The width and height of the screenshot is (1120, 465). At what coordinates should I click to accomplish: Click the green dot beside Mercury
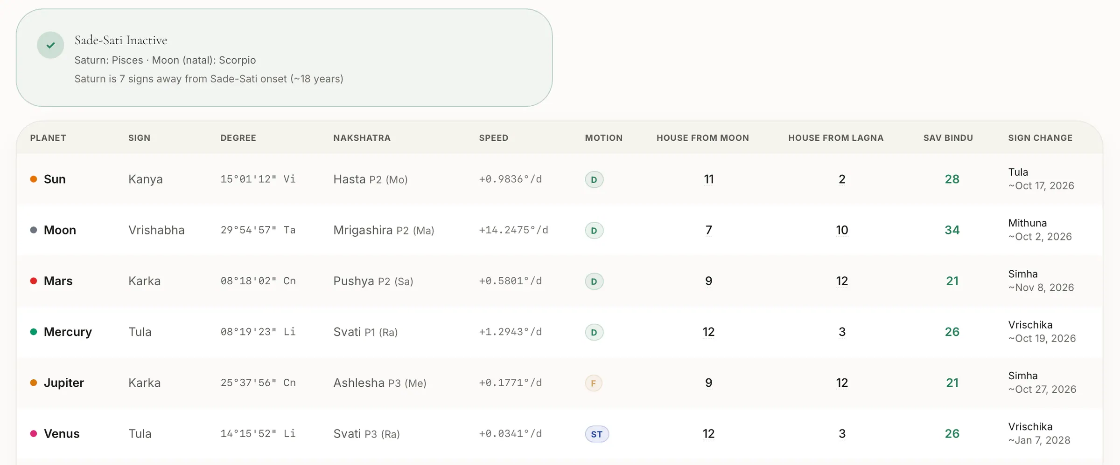[x=34, y=332]
